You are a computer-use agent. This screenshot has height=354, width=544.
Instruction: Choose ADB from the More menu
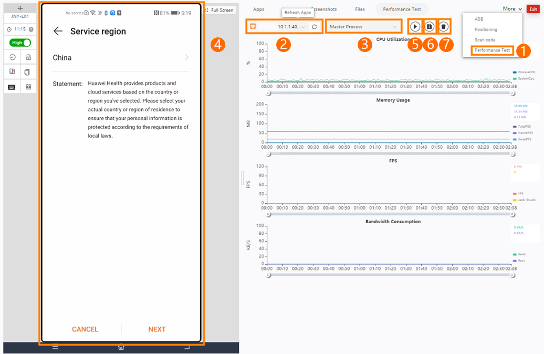[479, 19]
